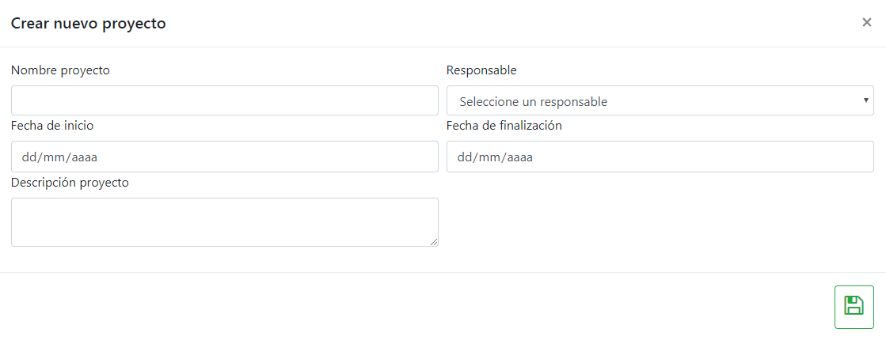This screenshot has width=886, height=340.
Task: Click the Responsable label
Action: [481, 70]
